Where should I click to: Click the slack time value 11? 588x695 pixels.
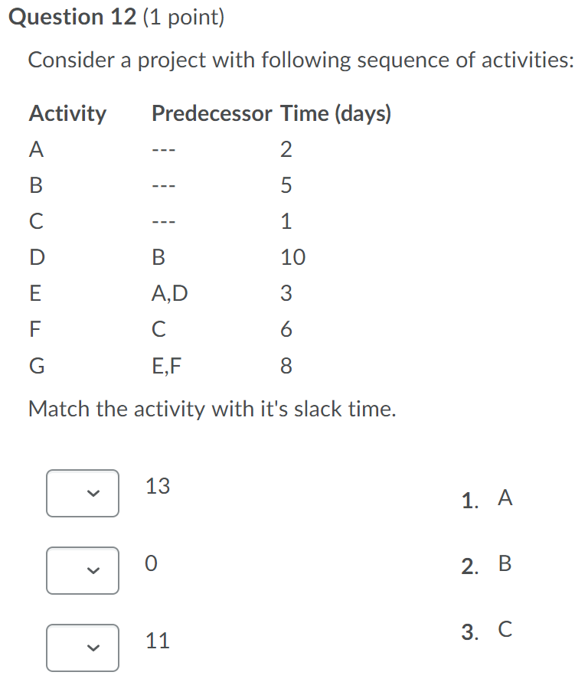coord(157,641)
